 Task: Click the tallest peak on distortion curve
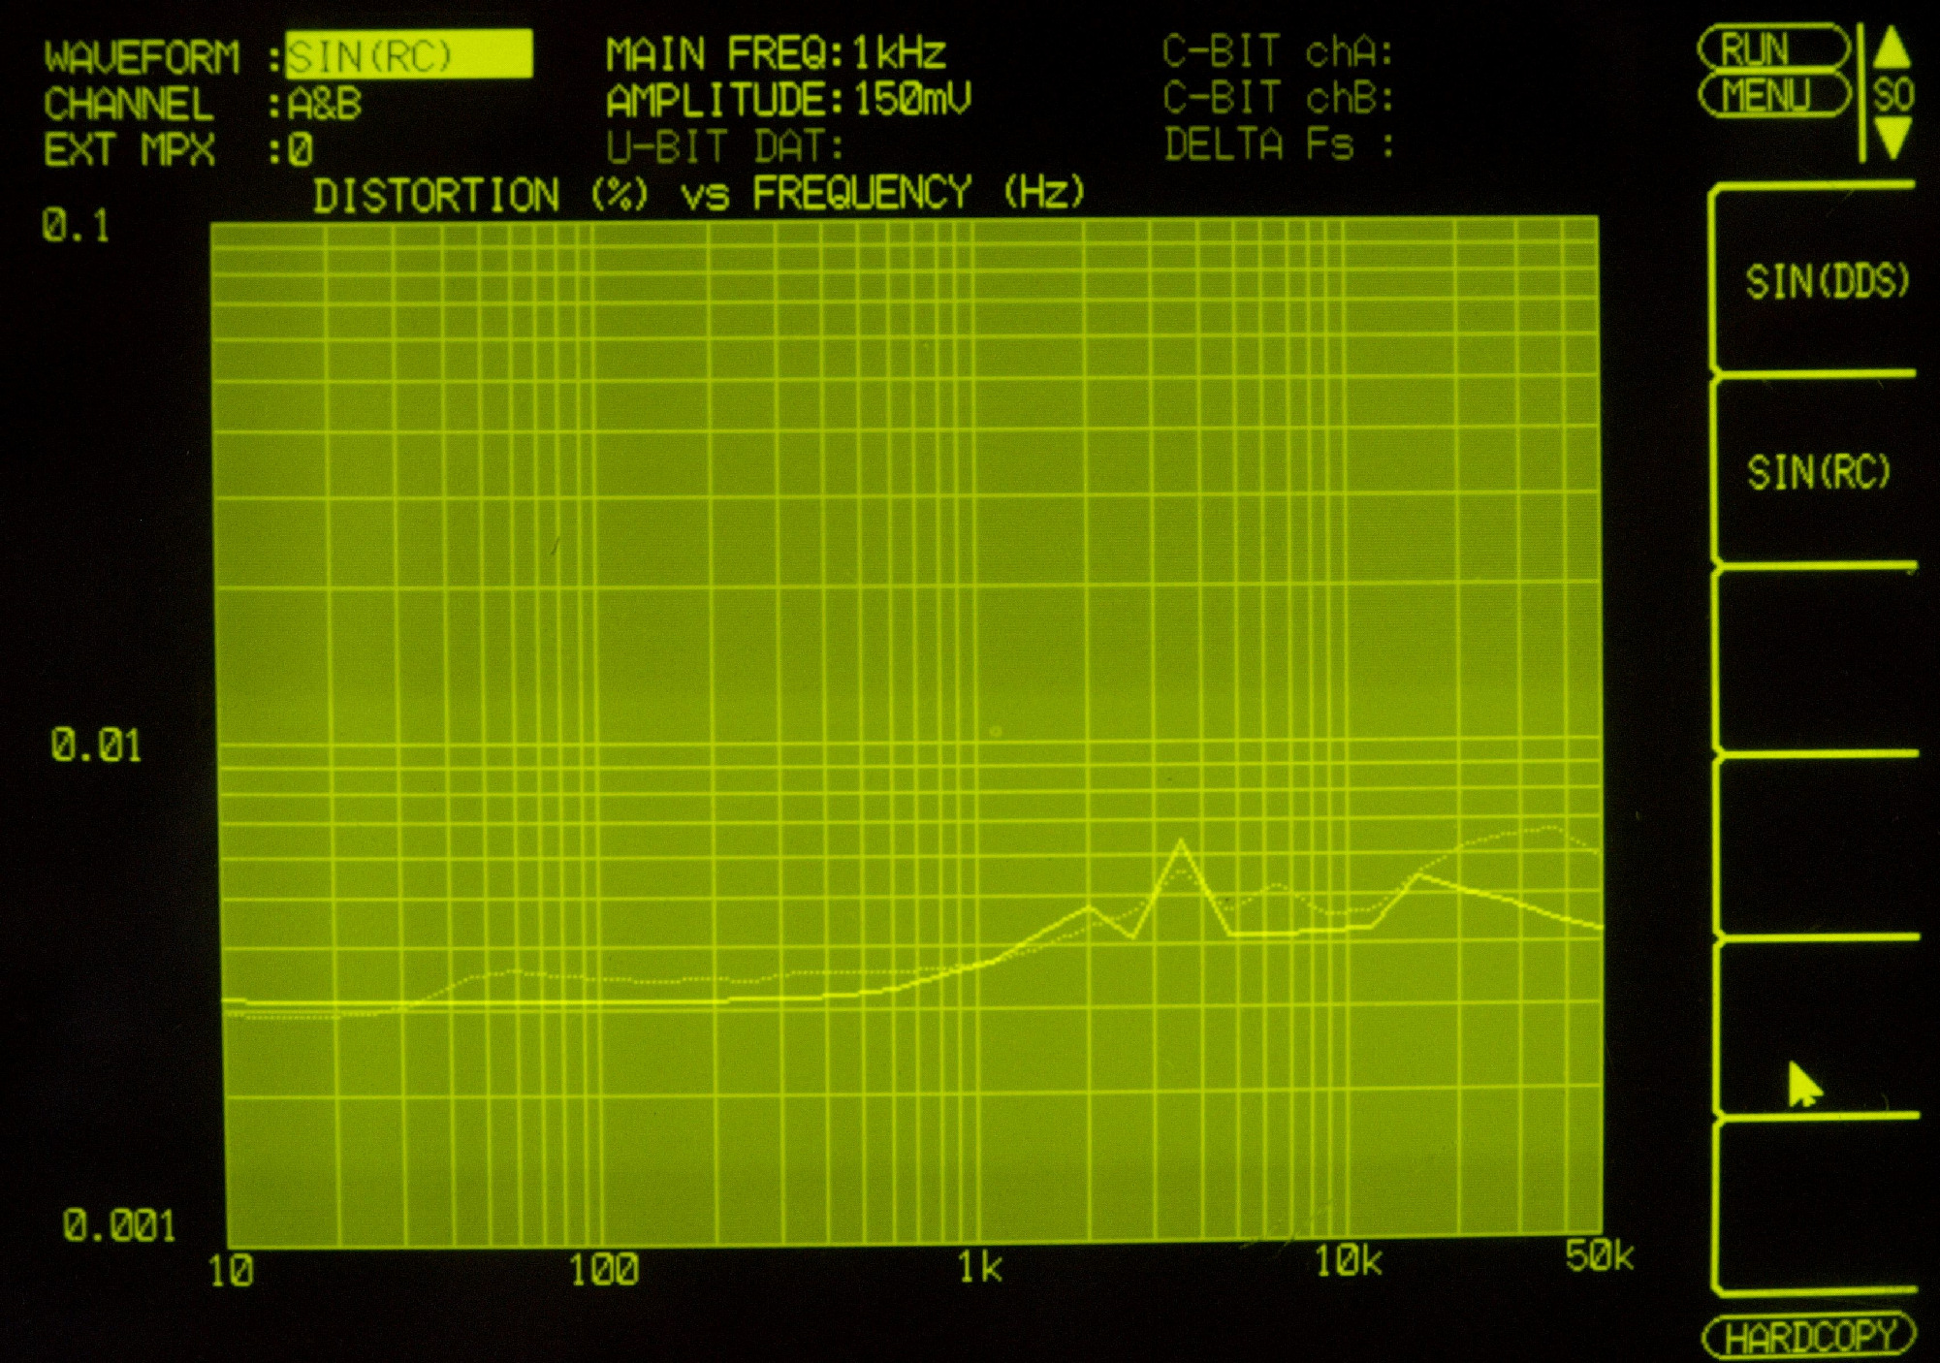coord(1180,842)
